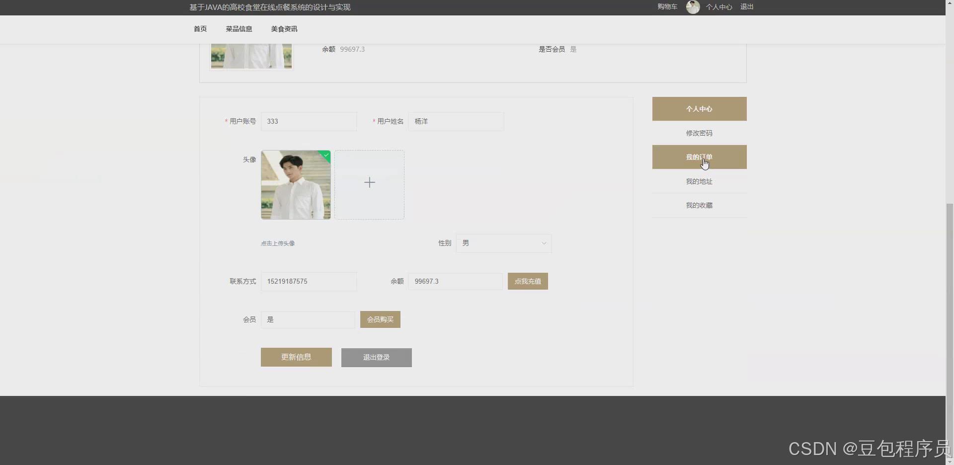954x465 pixels.
Task: Switch to the 美食资讯 tab
Action: pyautogui.click(x=284, y=29)
